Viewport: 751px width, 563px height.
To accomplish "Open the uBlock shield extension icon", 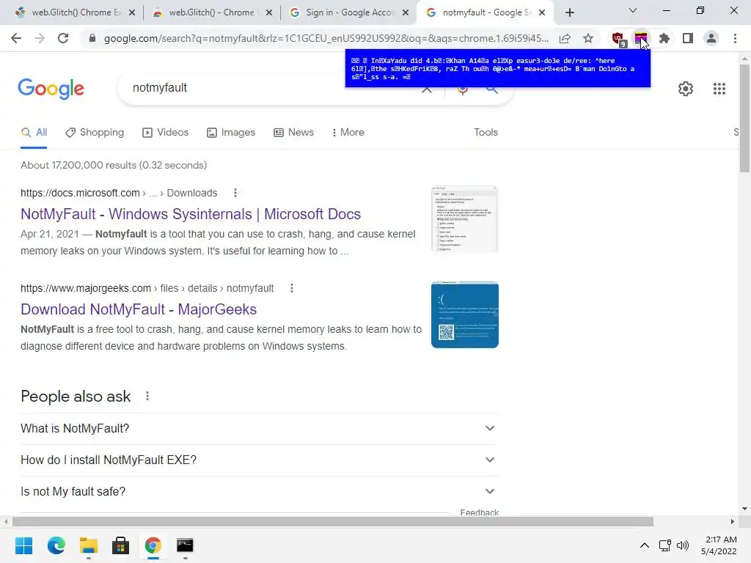I will (x=618, y=39).
